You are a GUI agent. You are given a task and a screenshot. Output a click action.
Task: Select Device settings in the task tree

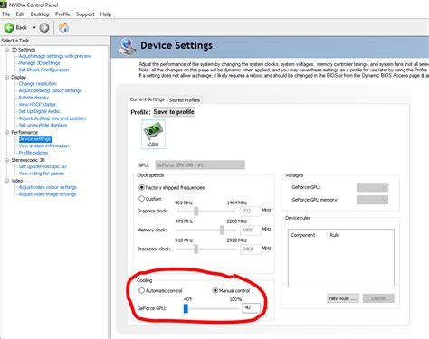coord(35,139)
